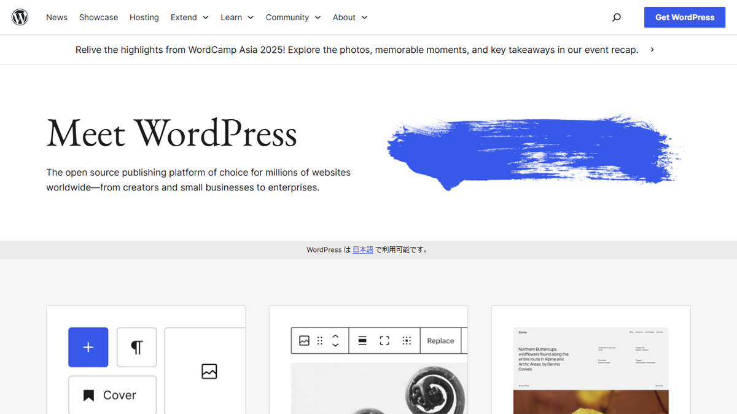737x414 pixels.
Task: Click the bookmark icon in Cover block
Action: (x=88, y=396)
